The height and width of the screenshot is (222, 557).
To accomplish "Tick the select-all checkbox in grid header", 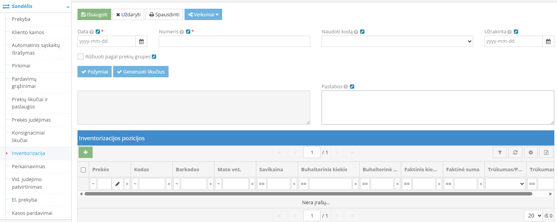I will (x=84, y=170).
